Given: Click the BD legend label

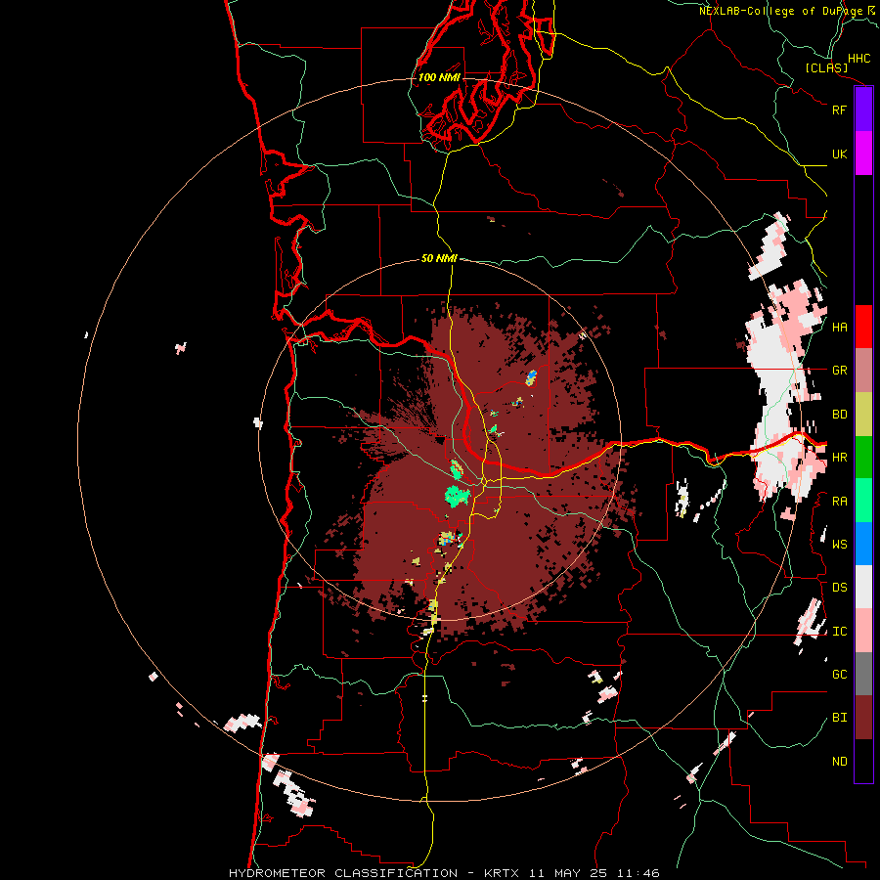Looking at the screenshot, I should click(839, 415).
